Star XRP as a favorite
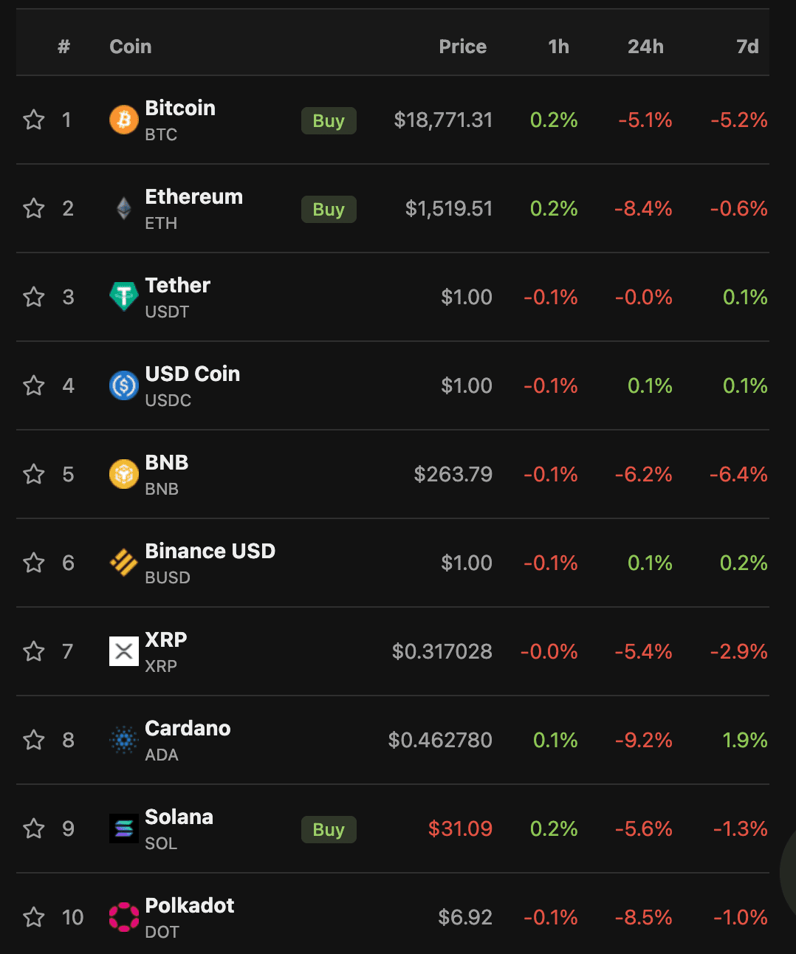 [34, 651]
